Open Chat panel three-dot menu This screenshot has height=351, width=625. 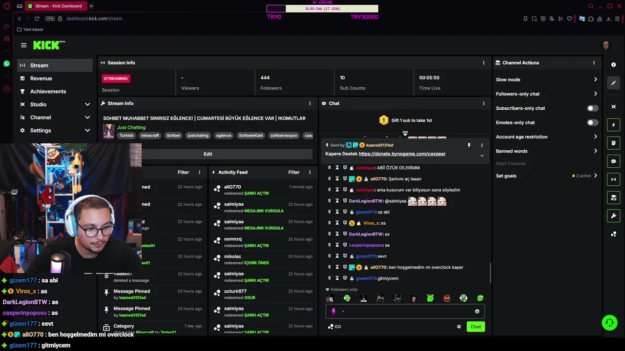(484, 103)
